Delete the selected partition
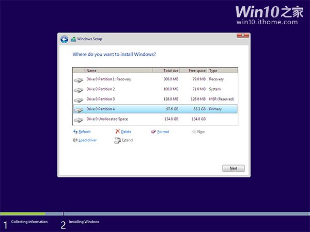Viewport: 310px width, 232px height. 126,131
